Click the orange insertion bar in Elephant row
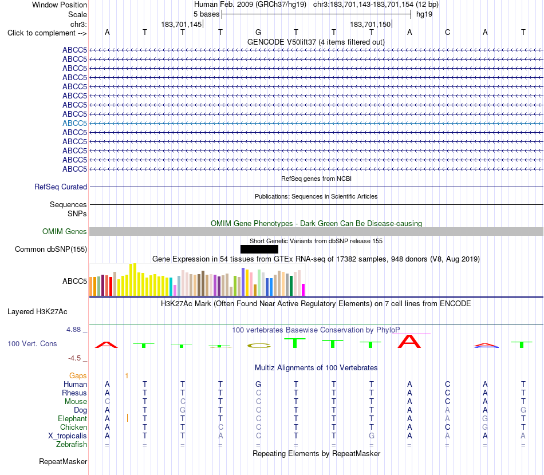The width and height of the screenshot is (544, 475). [x=127, y=418]
